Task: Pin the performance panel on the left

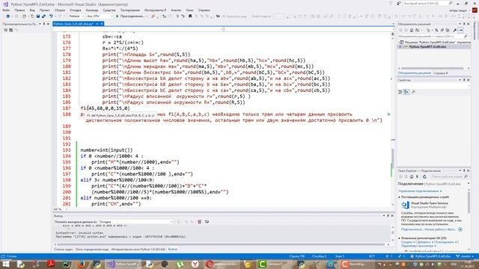Action: coord(44,24)
